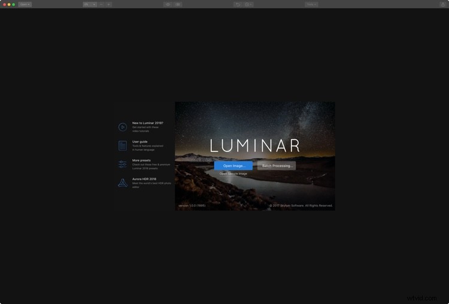The image size is (449, 304).
Task: Click the LUMINAR logo title
Action: (x=255, y=145)
